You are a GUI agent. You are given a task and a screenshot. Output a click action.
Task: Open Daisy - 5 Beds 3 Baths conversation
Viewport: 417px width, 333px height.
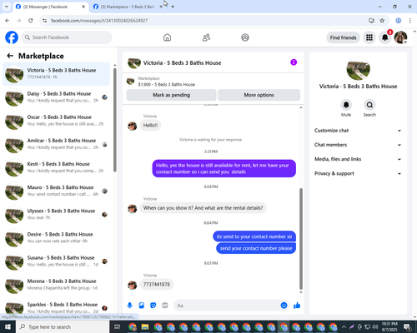pos(56,97)
